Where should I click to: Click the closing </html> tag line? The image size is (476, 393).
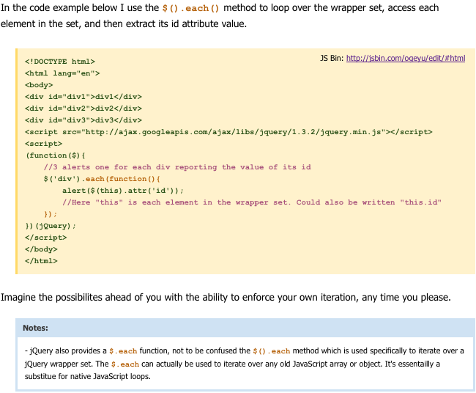click(x=42, y=260)
